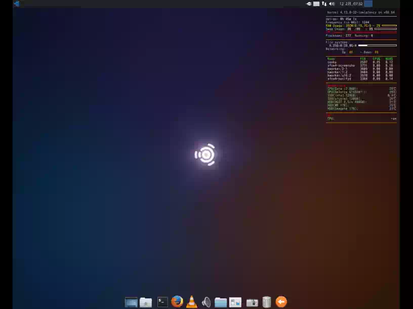Image resolution: width=413 pixels, height=309 pixels.
Task: Click the show desktop icon in the dock
Action: (x=131, y=302)
